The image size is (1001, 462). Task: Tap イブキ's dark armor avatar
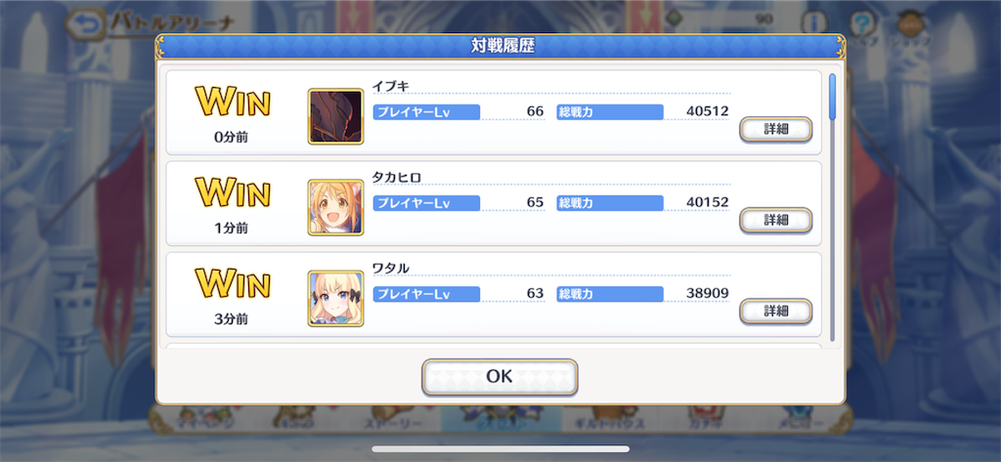point(336,116)
